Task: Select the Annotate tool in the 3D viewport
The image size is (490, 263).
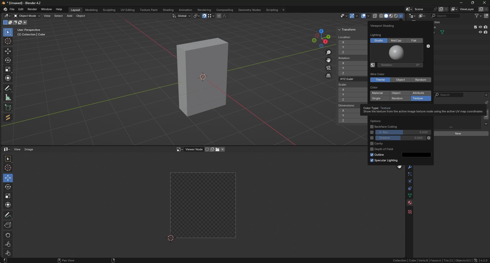Action: (8, 88)
